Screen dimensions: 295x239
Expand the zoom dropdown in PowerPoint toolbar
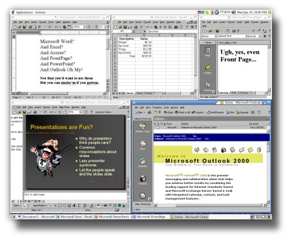tap(80, 112)
